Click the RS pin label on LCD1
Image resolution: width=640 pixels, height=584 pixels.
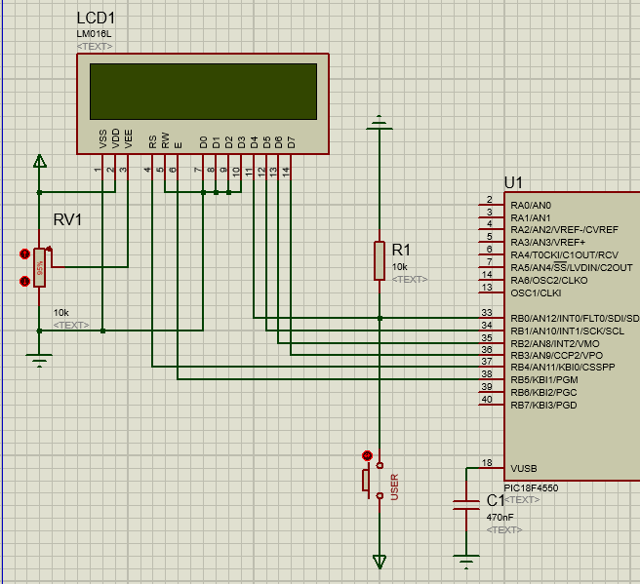[152, 142]
